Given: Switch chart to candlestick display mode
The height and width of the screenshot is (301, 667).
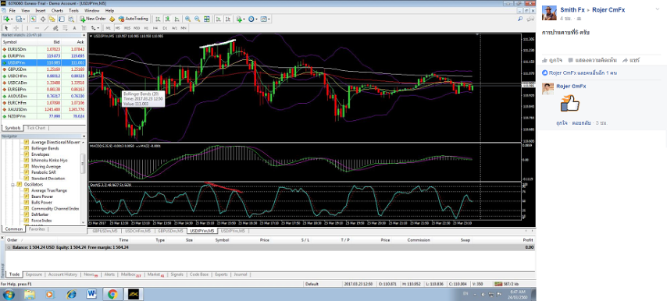Looking at the screenshot, I should [x=168, y=19].
